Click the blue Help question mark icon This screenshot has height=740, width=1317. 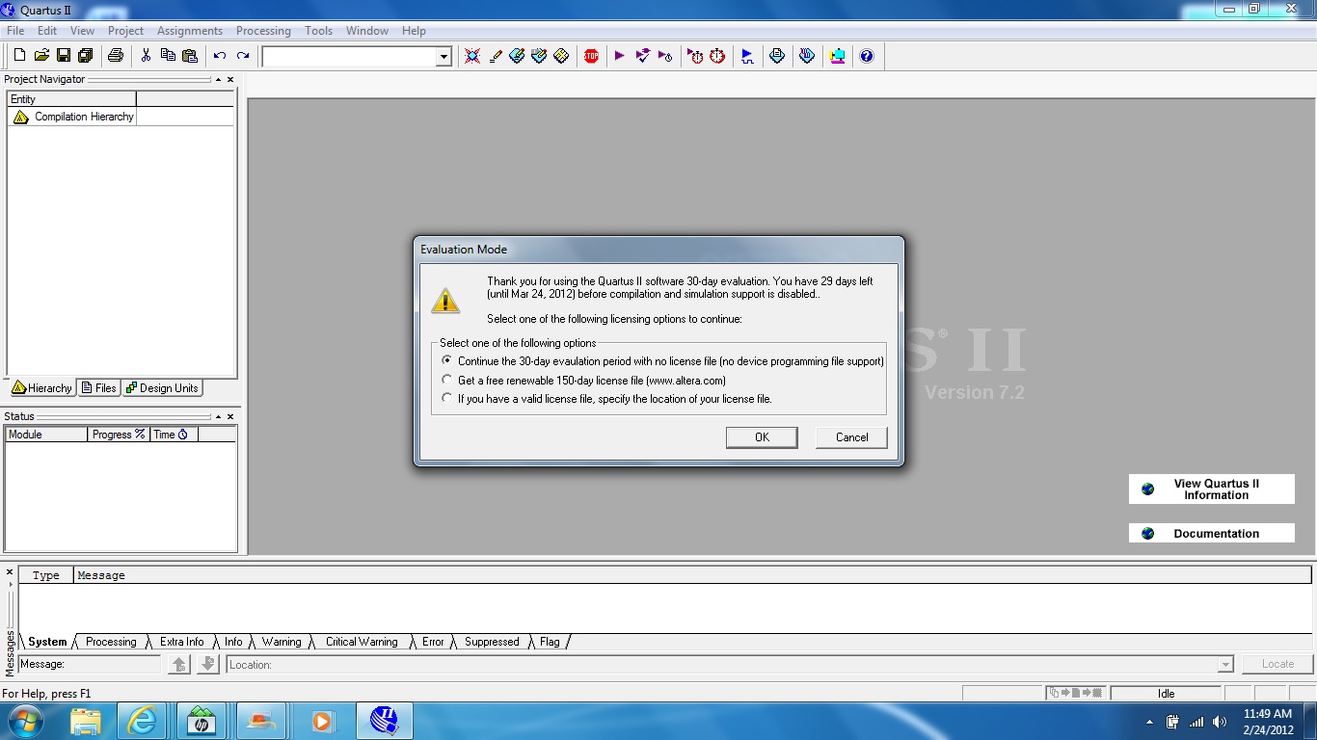point(867,56)
